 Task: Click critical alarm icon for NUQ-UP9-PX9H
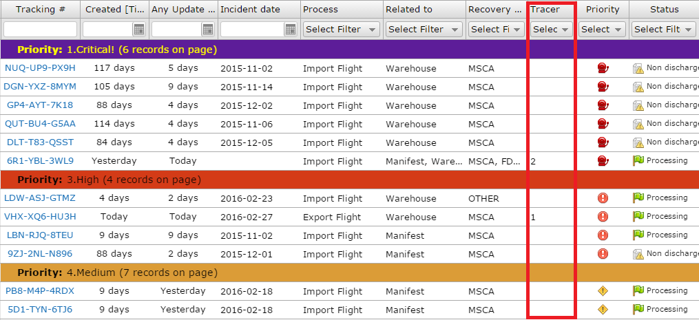point(603,68)
